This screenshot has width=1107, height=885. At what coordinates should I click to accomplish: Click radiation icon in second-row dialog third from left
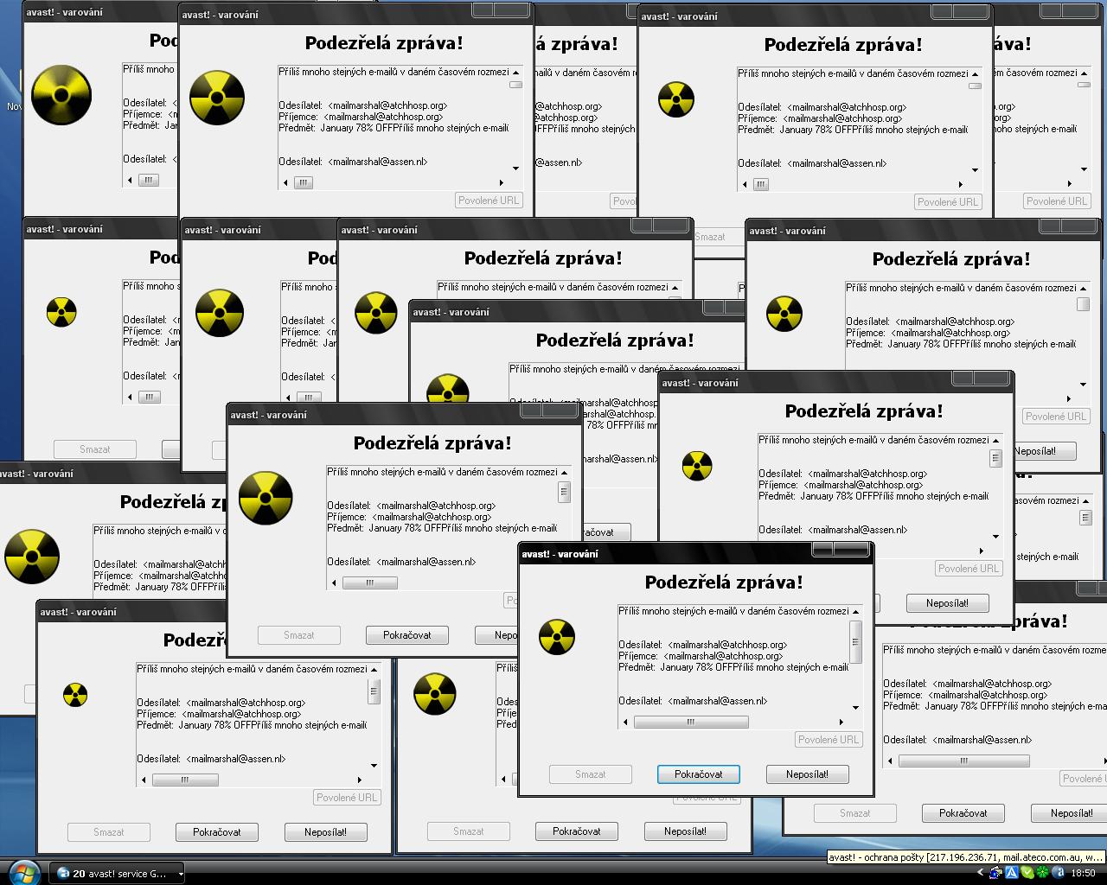click(375, 313)
